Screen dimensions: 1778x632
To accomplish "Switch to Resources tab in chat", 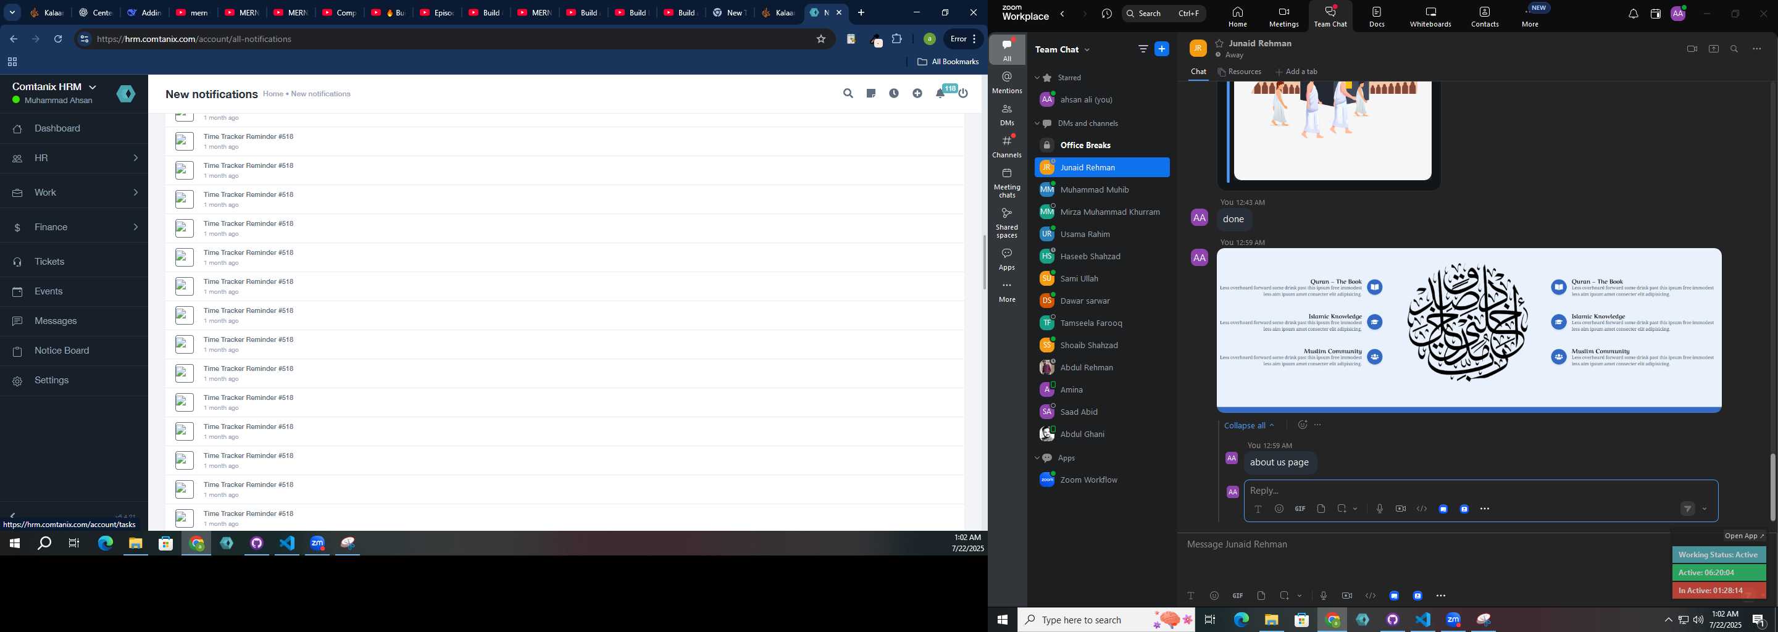I will coord(1240,72).
